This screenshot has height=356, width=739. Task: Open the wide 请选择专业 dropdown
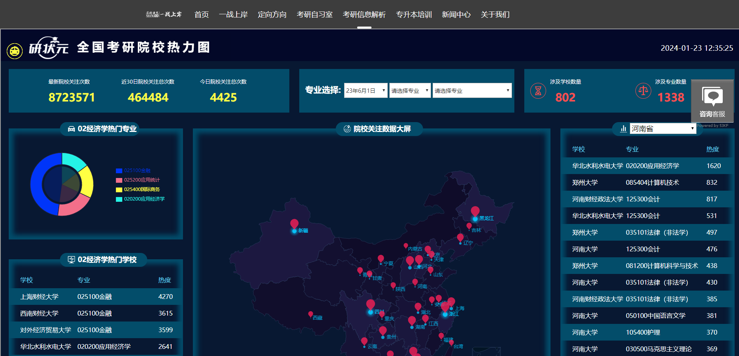tap(471, 90)
